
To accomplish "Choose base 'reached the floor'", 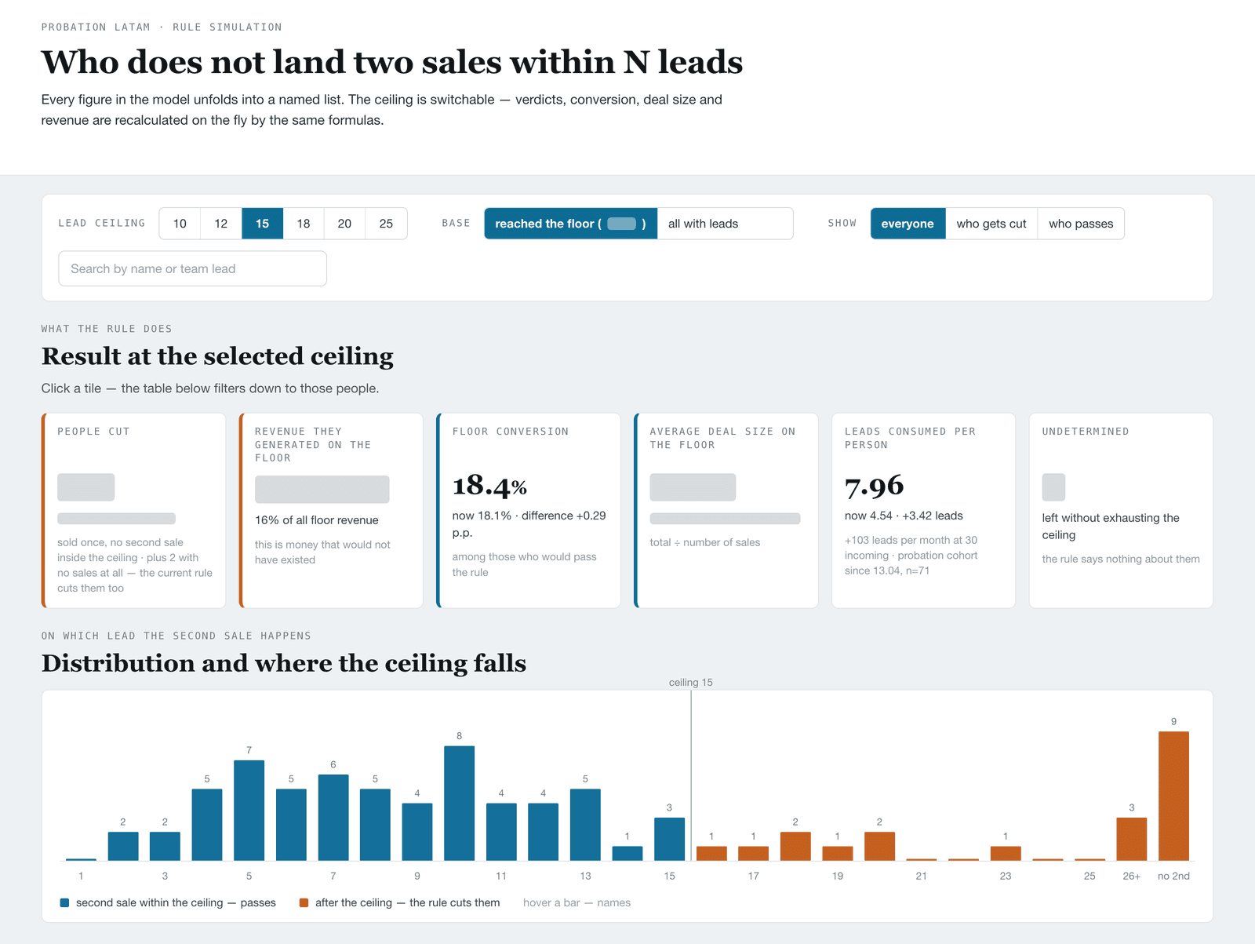I will tap(570, 224).
